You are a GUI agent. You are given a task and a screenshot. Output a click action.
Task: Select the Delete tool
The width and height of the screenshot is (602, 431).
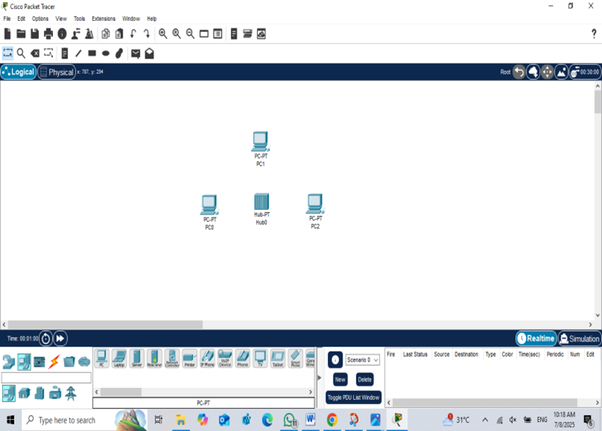35,53
